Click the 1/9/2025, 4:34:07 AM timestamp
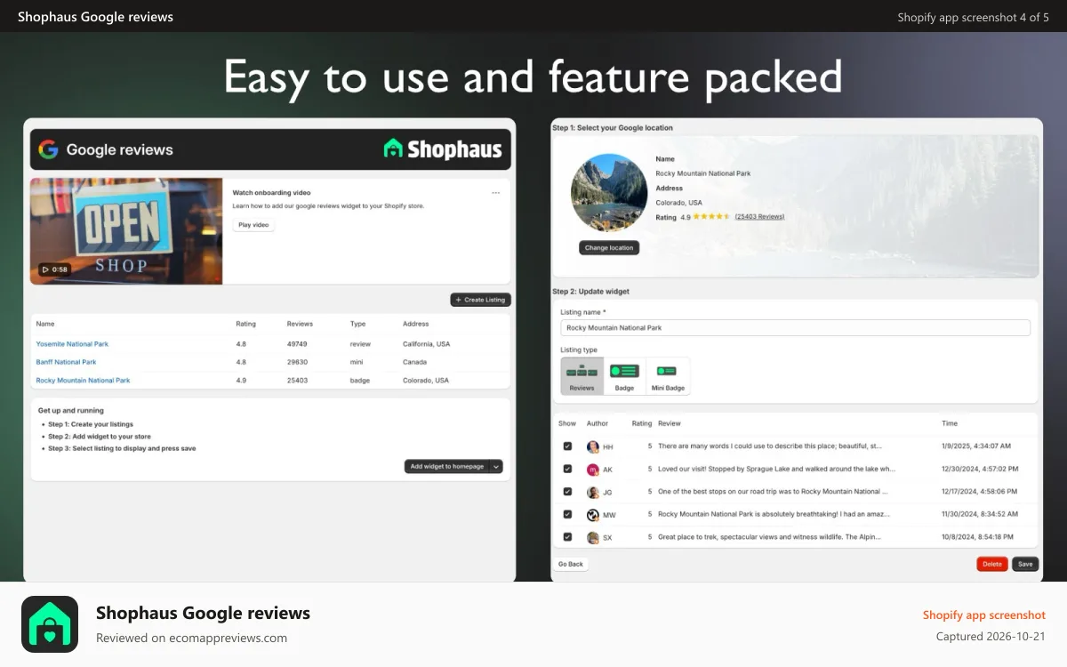This screenshot has height=667, width=1067. tap(976, 446)
